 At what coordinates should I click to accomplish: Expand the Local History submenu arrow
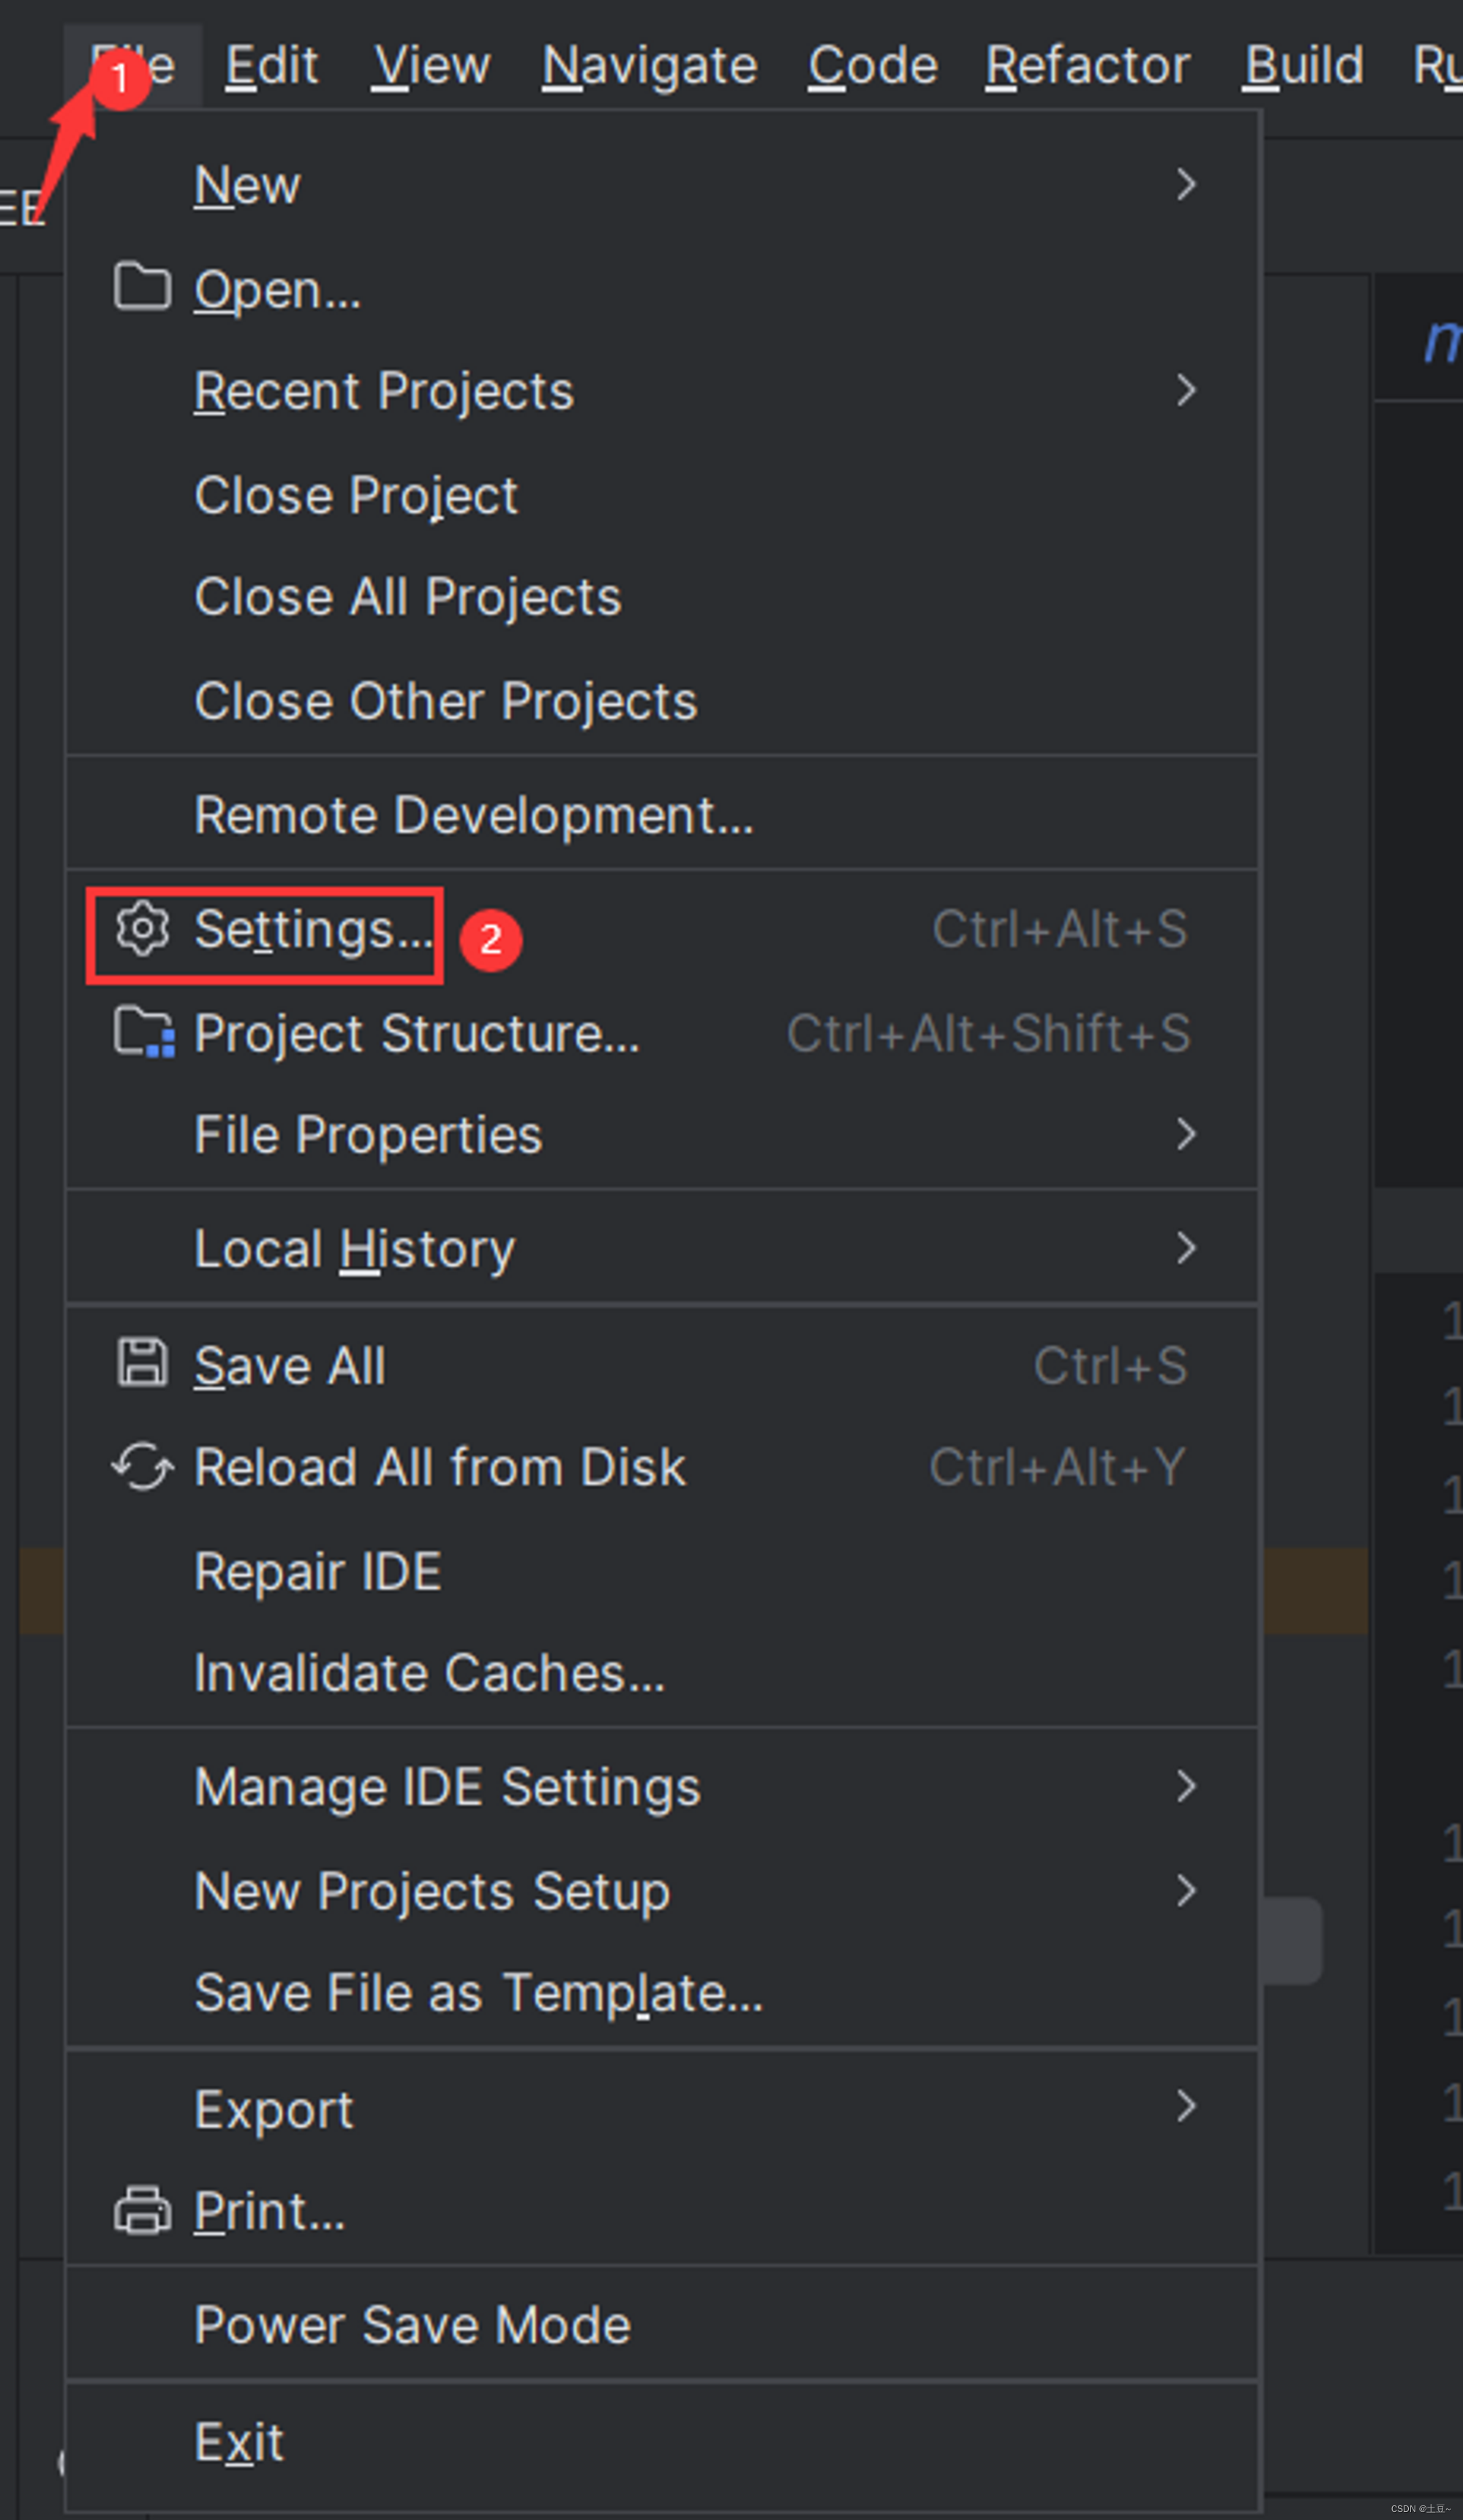coord(1186,1248)
